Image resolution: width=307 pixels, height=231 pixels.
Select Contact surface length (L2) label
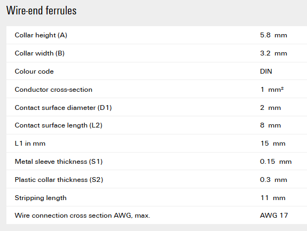[59, 125]
